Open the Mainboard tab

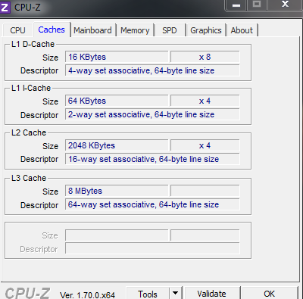click(x=92, y=30)
